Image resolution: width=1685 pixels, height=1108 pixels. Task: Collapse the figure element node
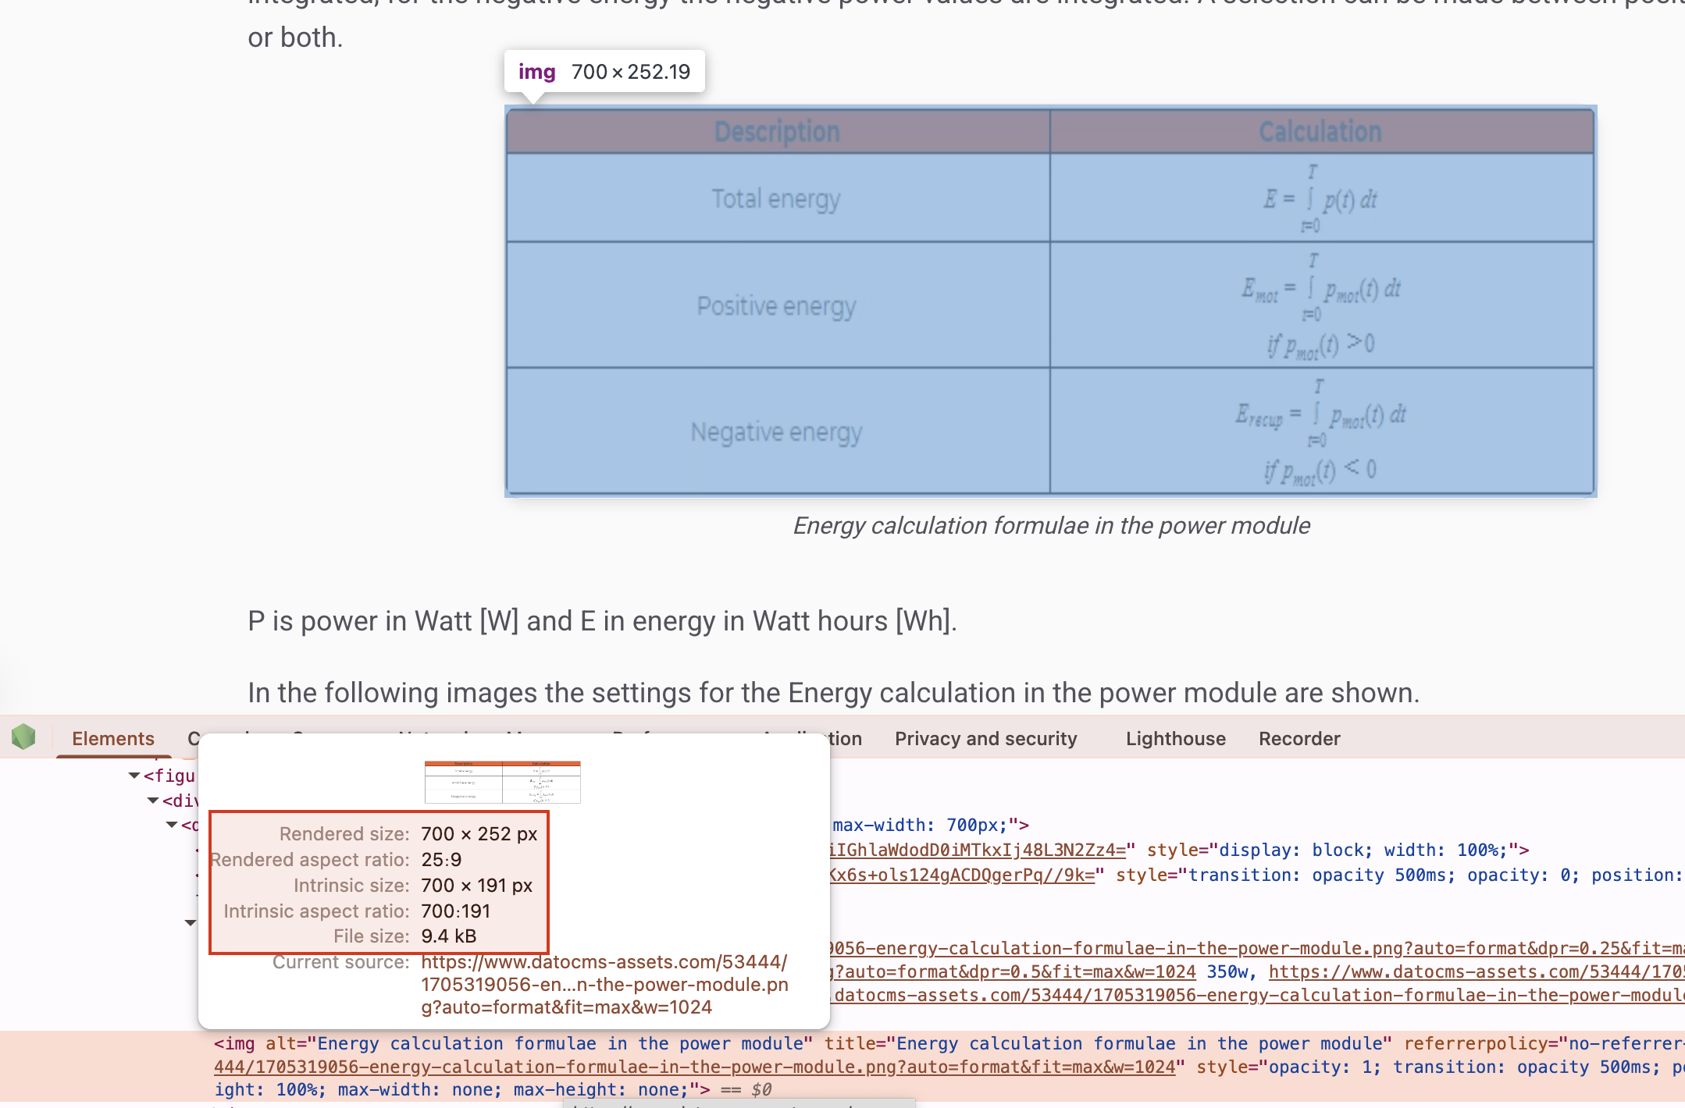134,776
